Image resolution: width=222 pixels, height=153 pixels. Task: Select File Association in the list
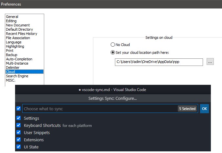[x=18, y=38]
